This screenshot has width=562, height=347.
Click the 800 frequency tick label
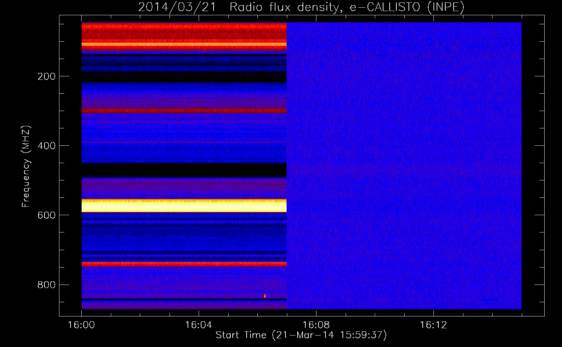tap(47, 285)
